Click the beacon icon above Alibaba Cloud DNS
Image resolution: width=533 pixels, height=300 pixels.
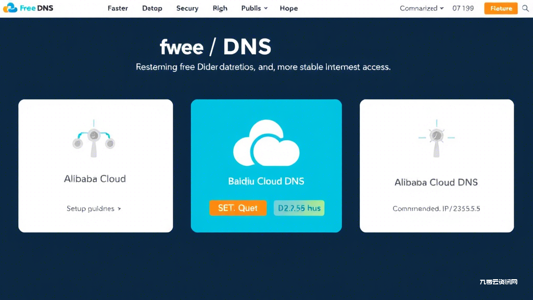(x=437, y=139)
